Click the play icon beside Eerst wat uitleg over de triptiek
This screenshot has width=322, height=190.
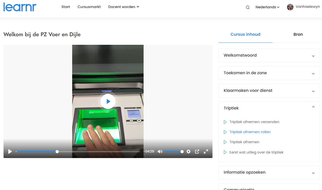[225, 152]
